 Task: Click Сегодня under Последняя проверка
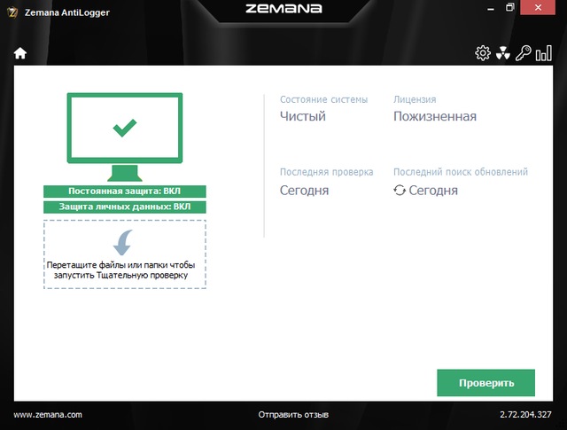(304, 191)
